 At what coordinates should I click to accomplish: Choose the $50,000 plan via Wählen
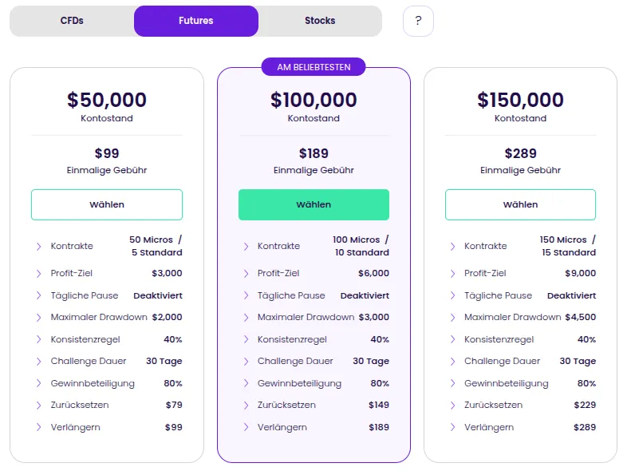click(x=107, y=204)
